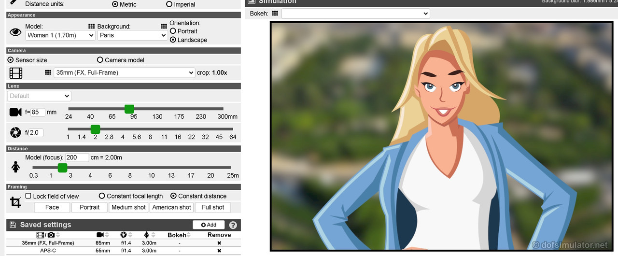Remove the 35mm (FX, Full-Frame) saved setting
The height and width of the screenshot is (256, 618).
[x=219, y=243]
